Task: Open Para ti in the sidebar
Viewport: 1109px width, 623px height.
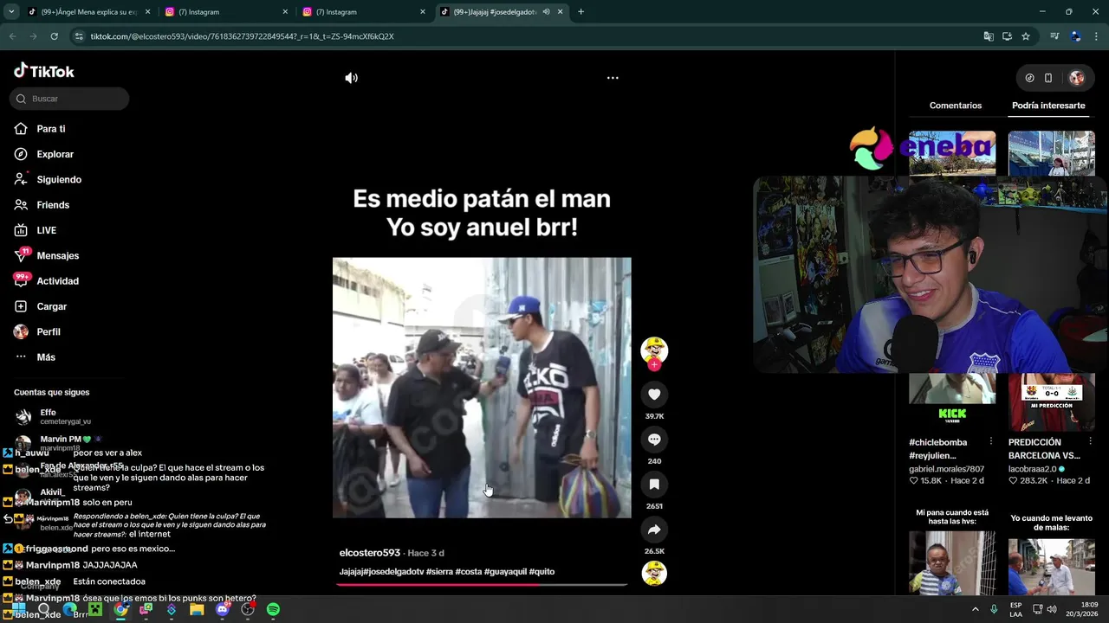Action: pyautogui.click(x=51, y=129)
